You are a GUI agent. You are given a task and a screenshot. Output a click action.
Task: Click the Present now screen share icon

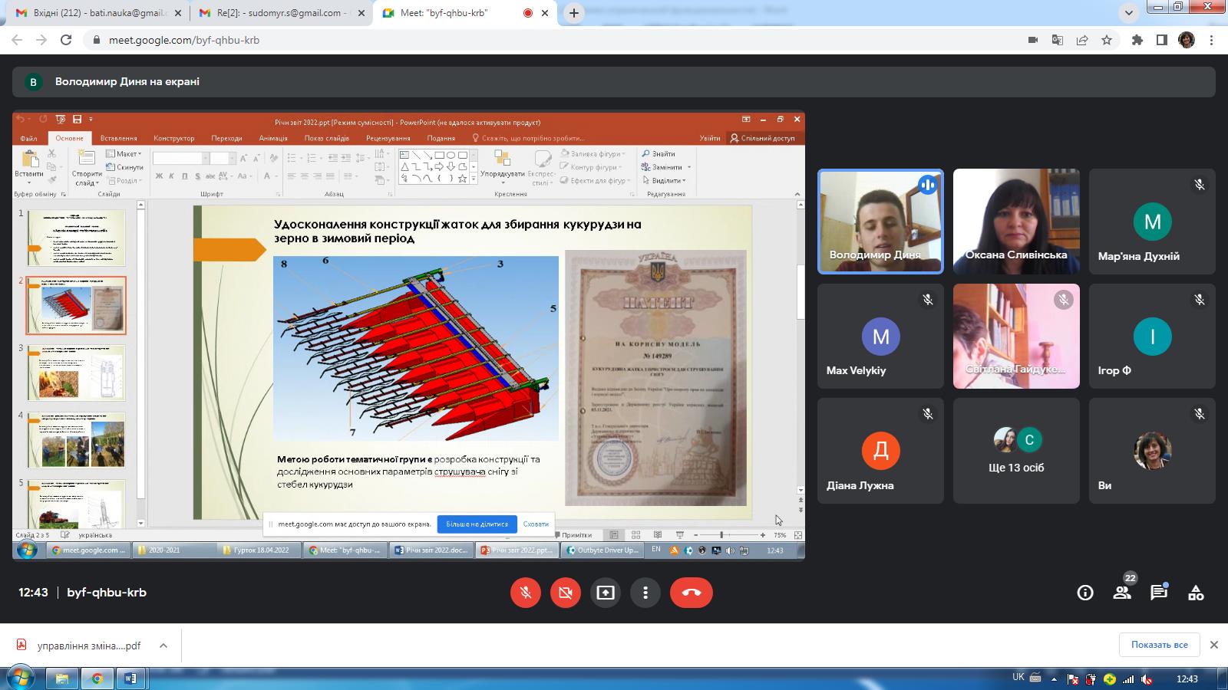click(606, 593)
